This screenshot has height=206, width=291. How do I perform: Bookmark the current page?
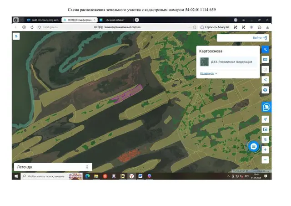(195, 27)
